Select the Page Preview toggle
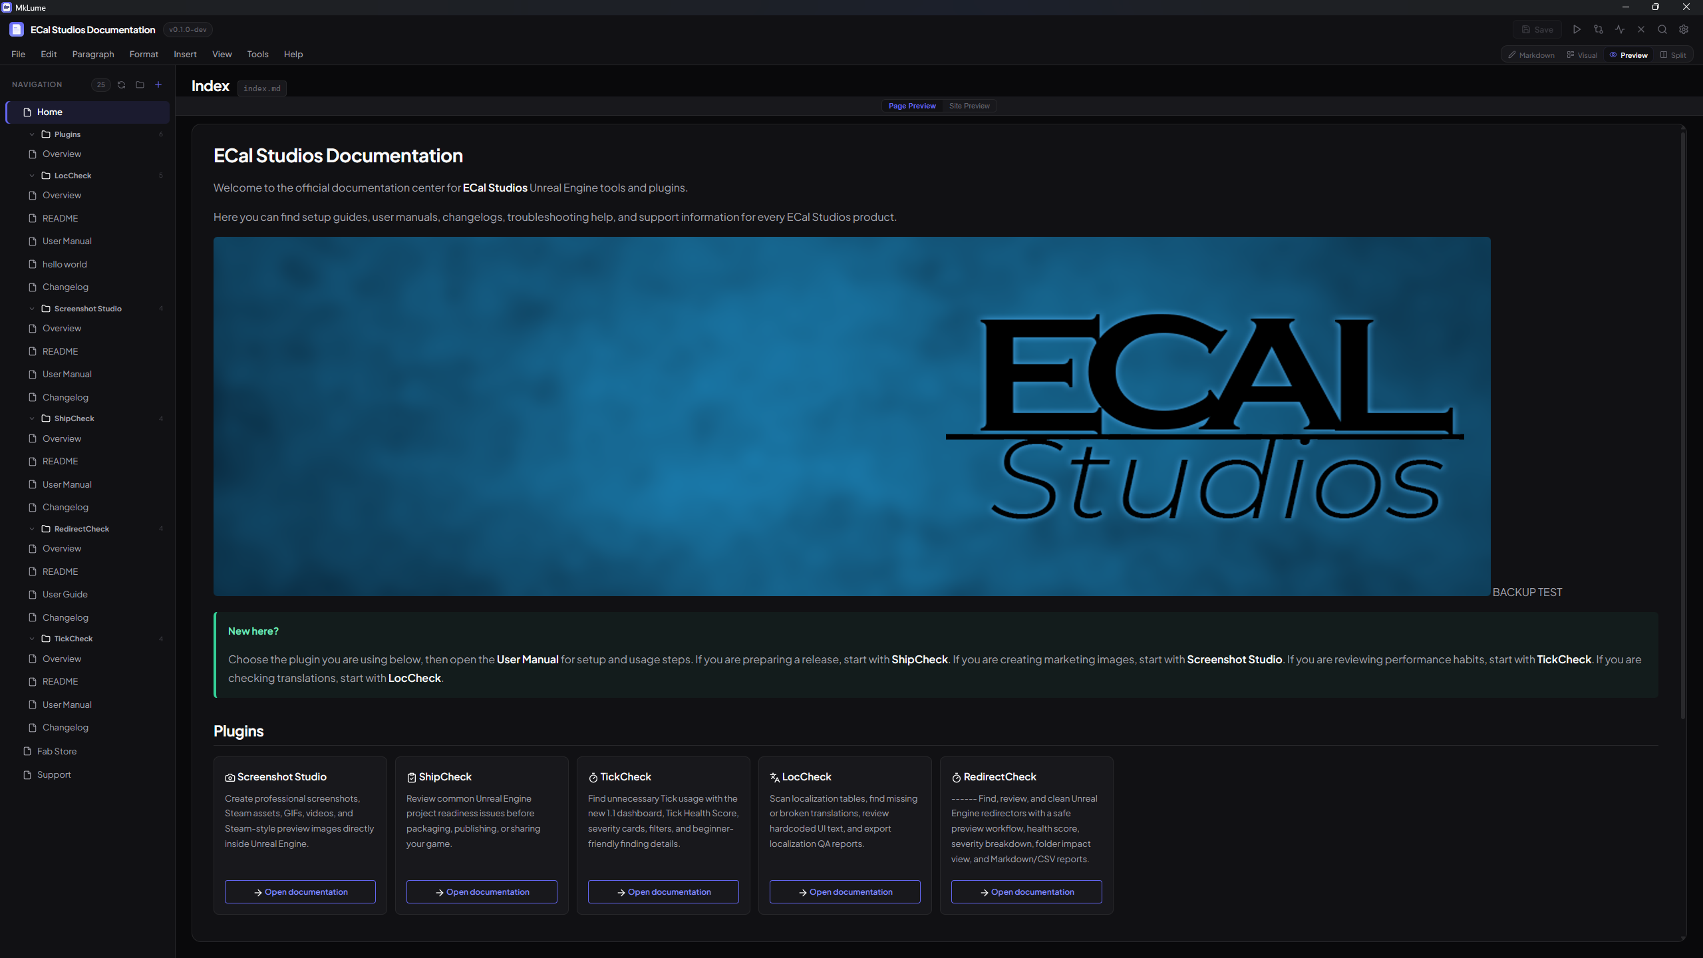This screenshot has width=1703, height=958. point(912,106)
